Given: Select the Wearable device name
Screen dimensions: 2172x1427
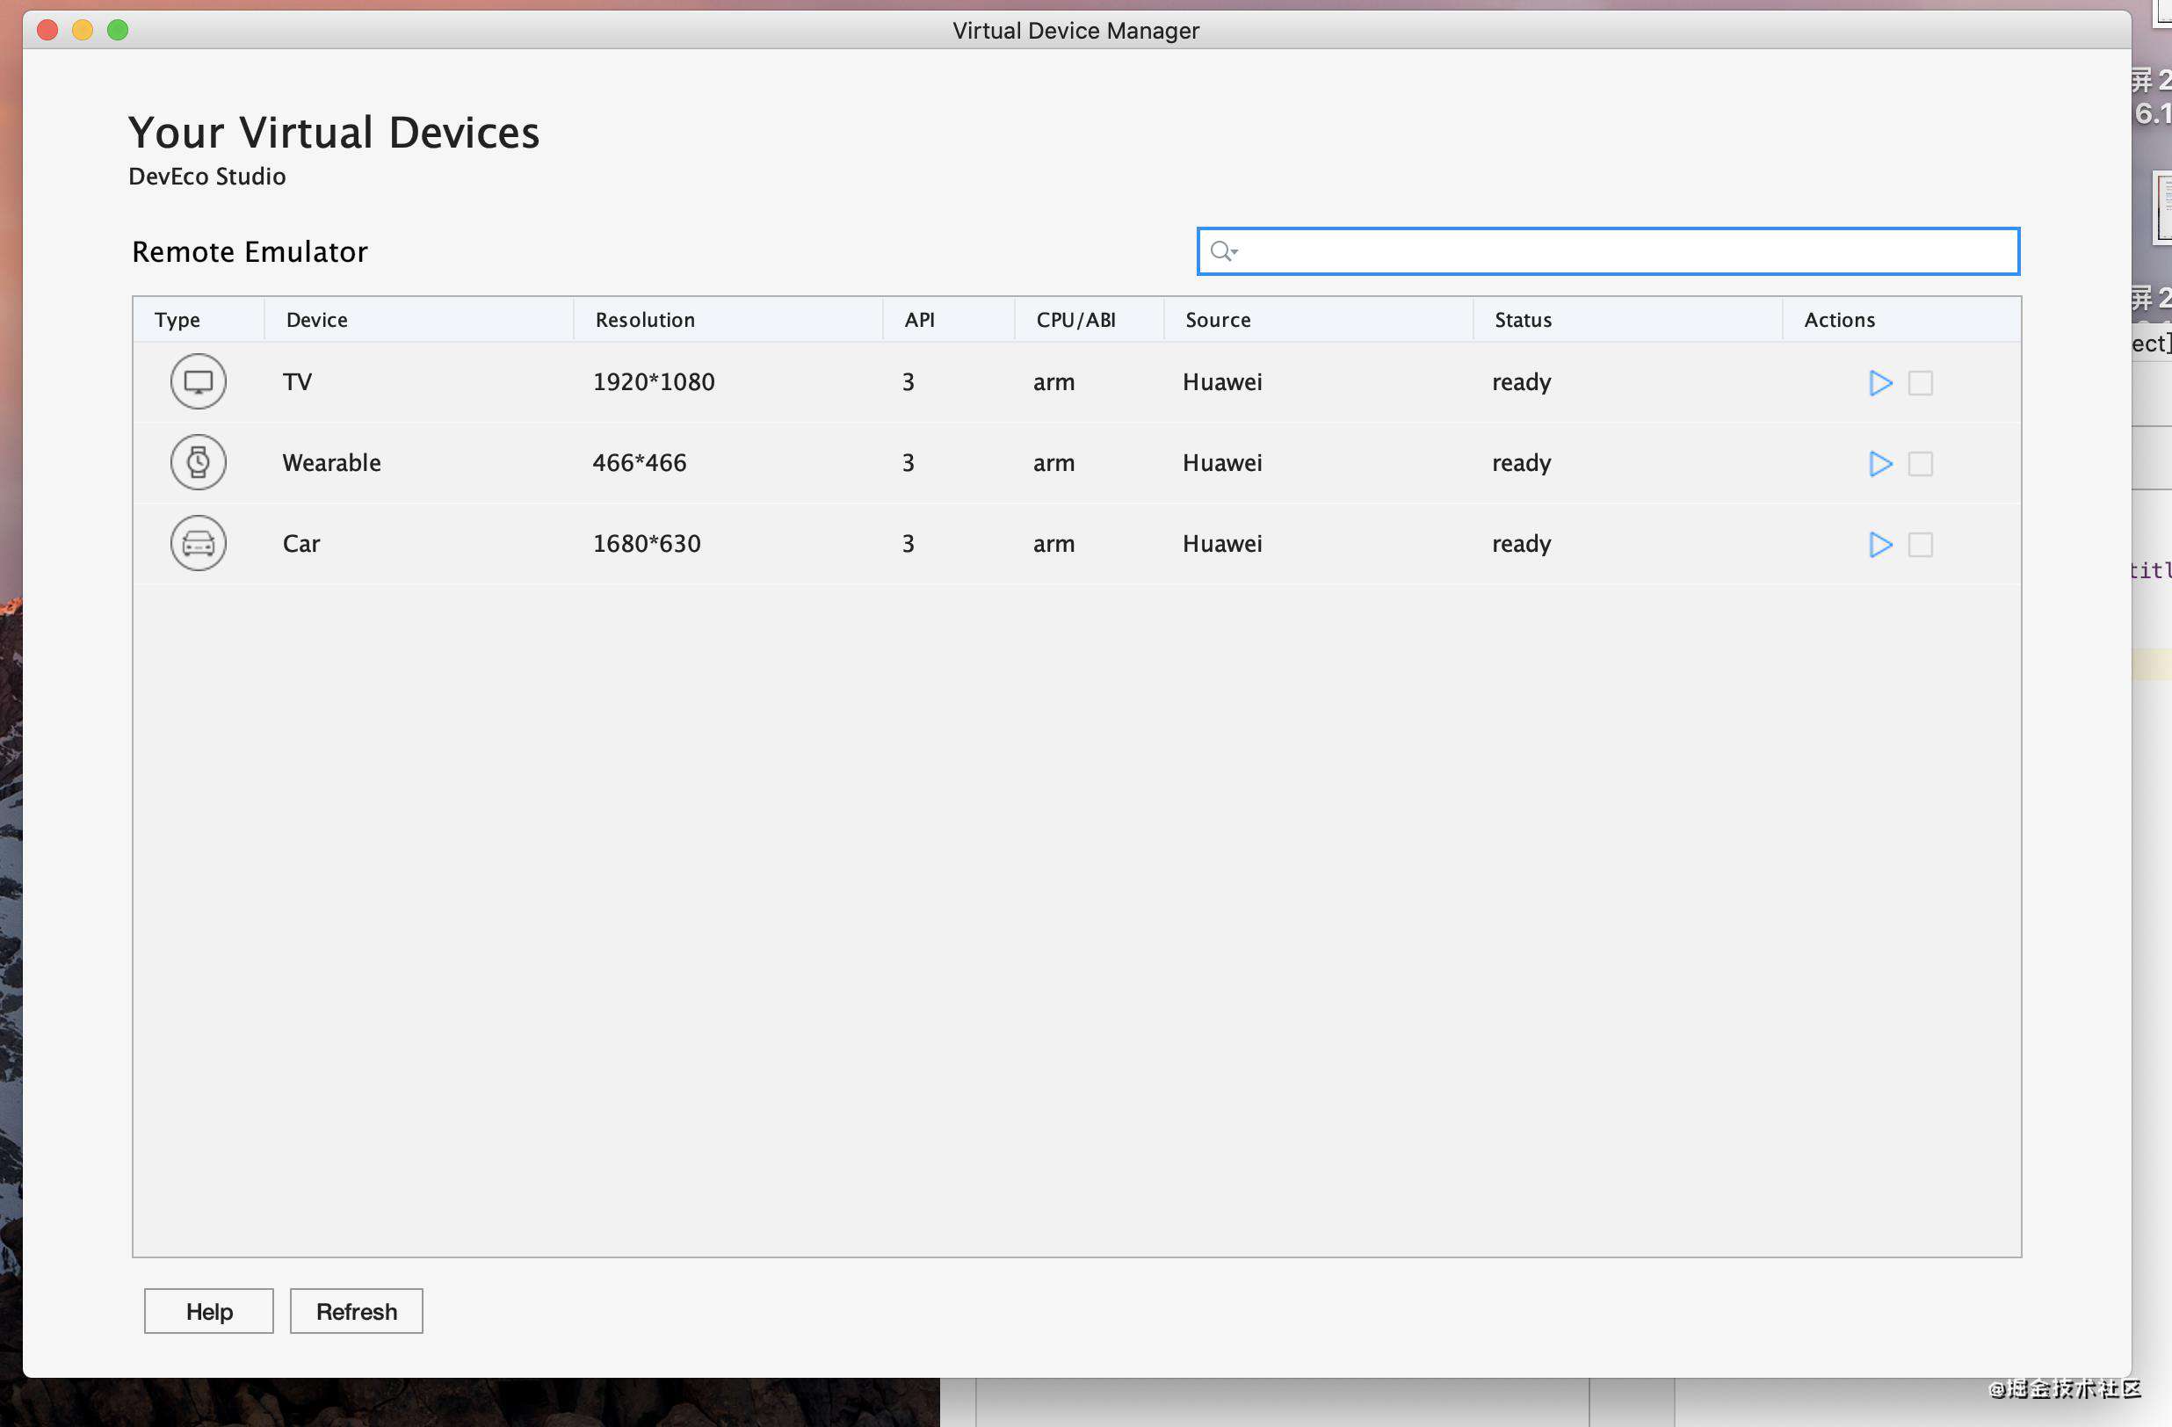Looking at the screenshot, I should [331, 462].
